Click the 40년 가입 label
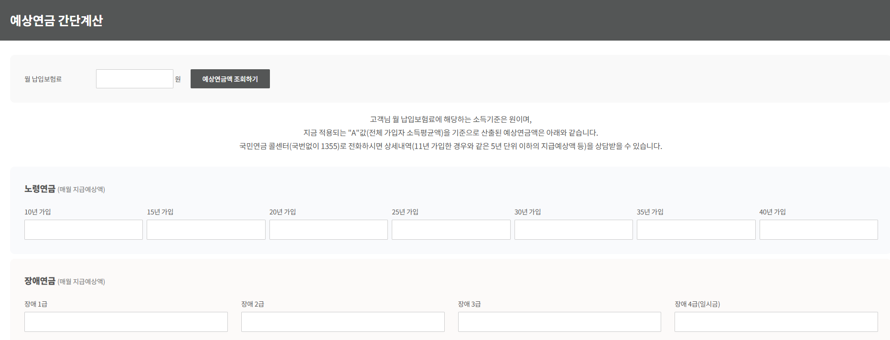 [772, 212]
